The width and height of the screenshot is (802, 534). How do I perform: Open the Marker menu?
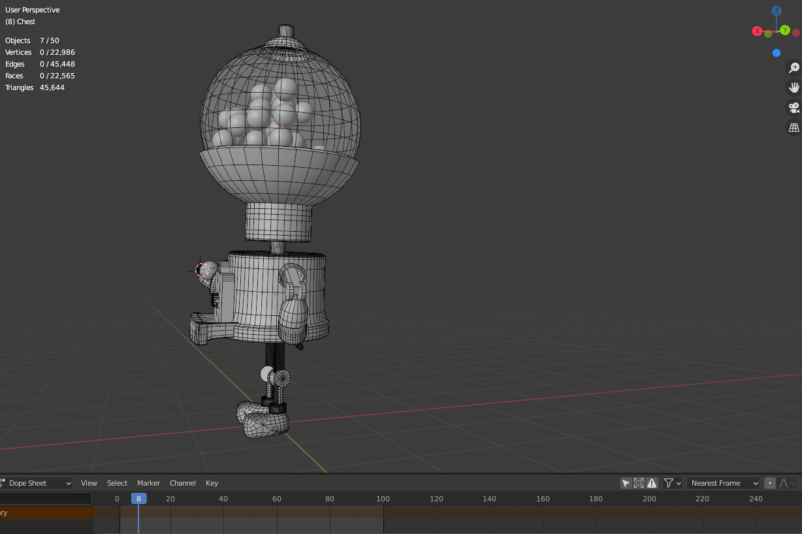148,483
